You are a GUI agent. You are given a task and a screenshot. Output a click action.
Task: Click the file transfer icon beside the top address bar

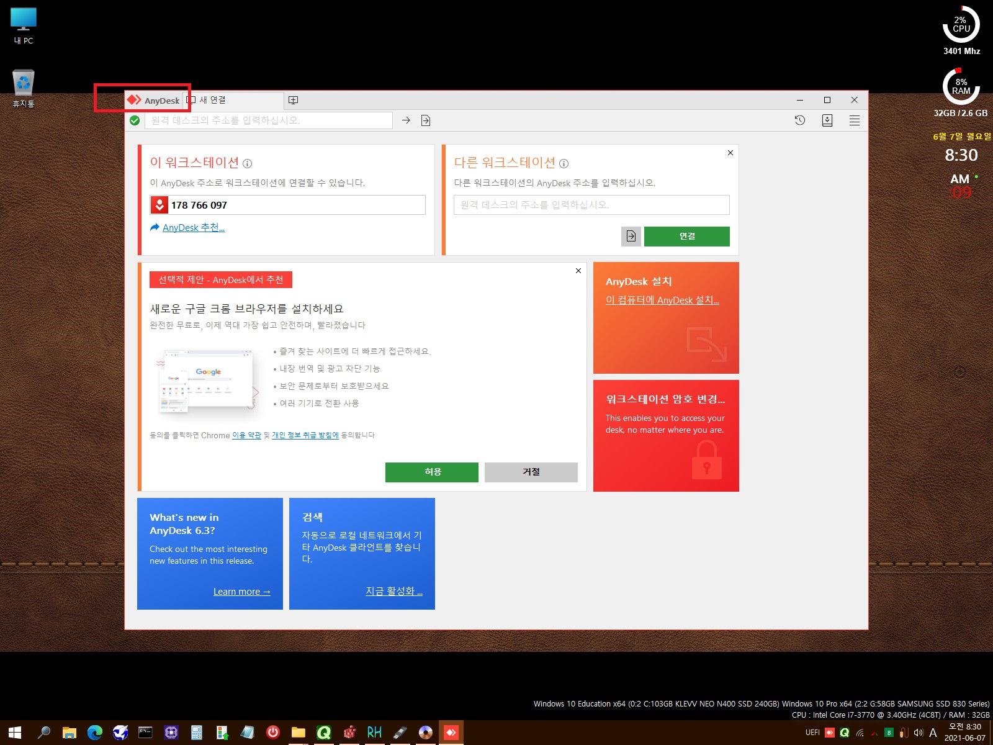(x=426, y=120)
